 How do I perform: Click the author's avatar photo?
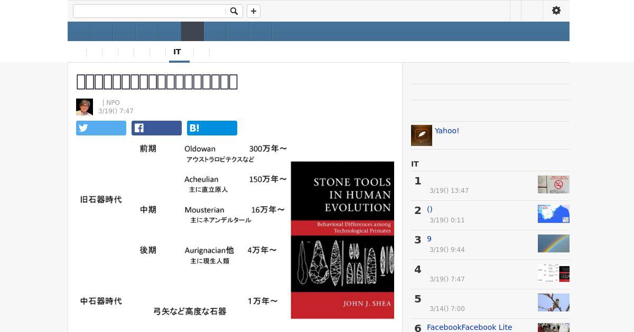pos(85,107)
